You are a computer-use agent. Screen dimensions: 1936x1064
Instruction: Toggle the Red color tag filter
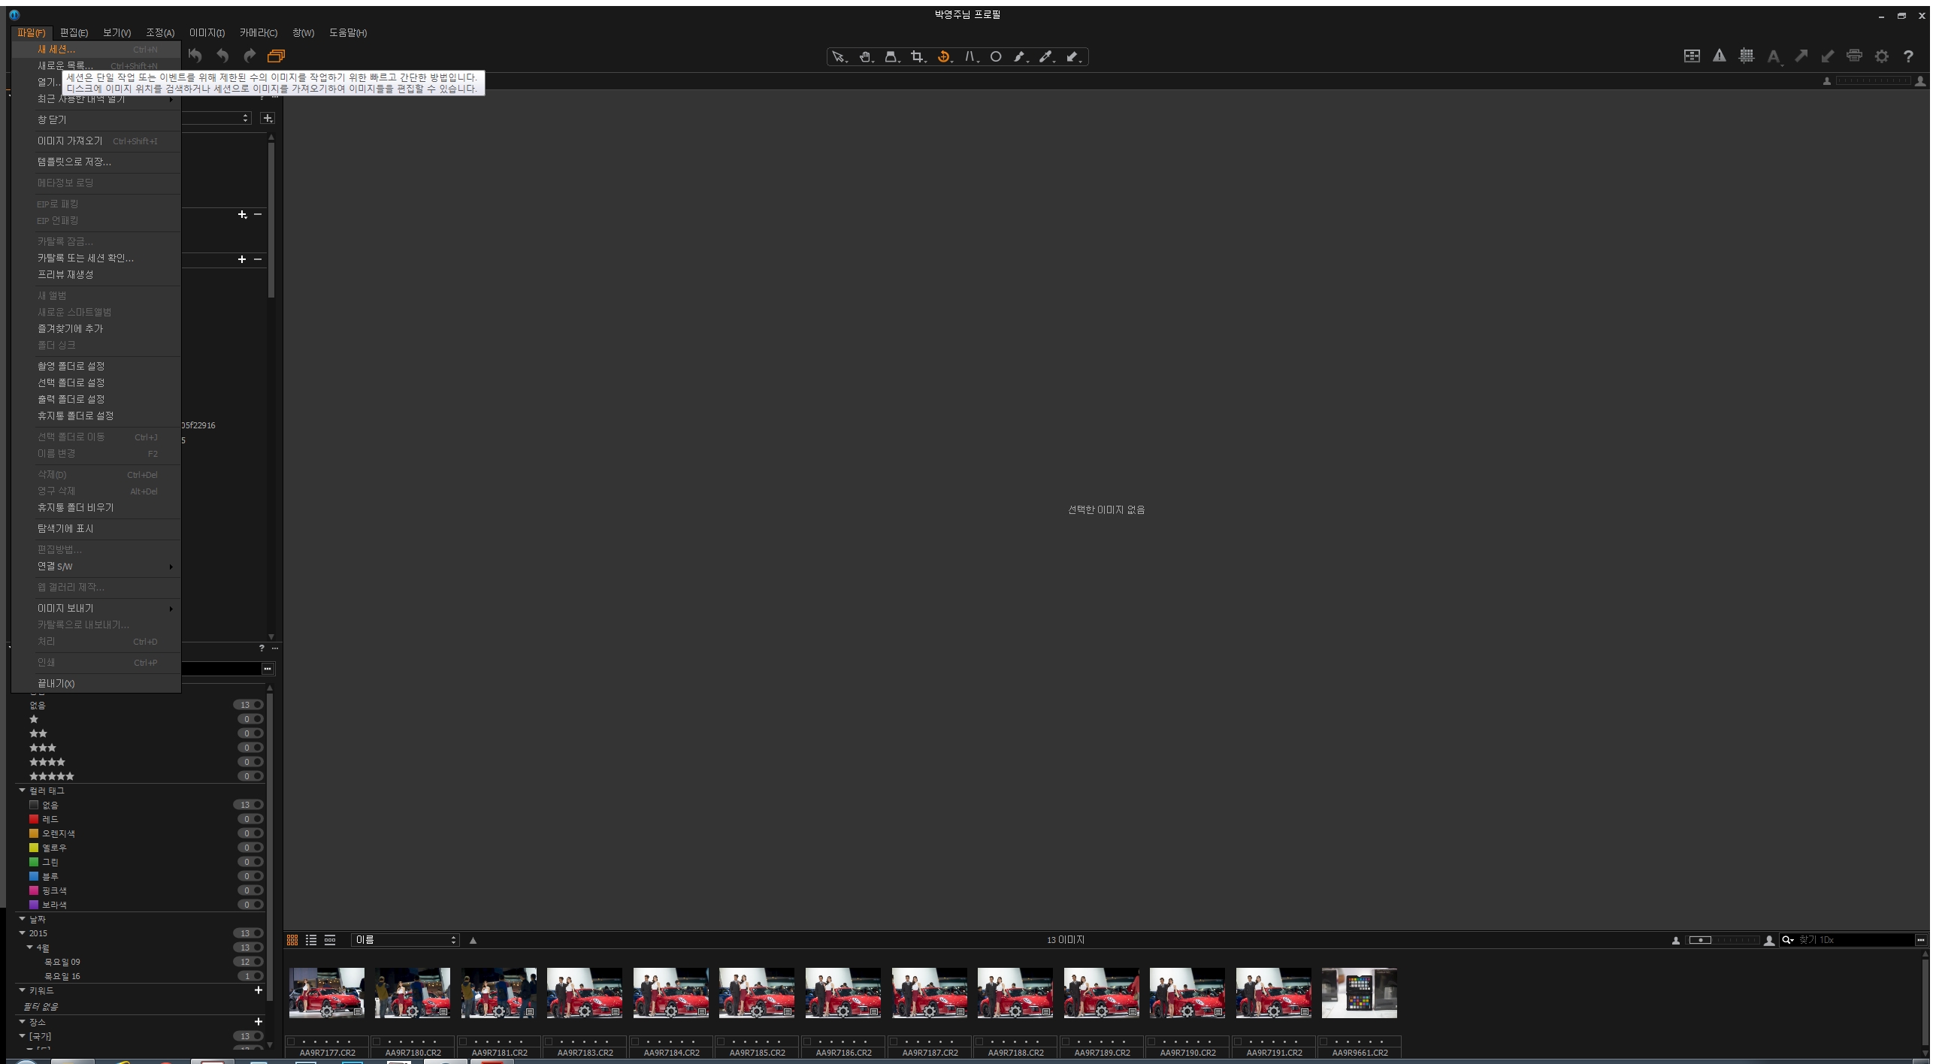pyautogui.click(x=257, y=819)
